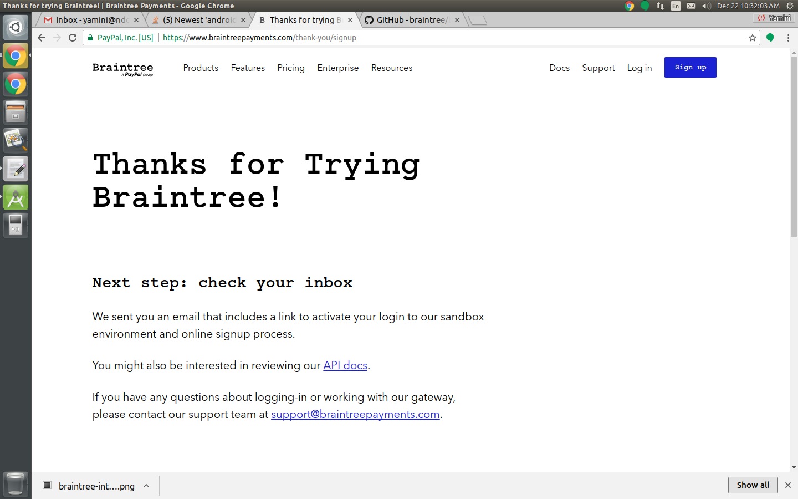
Task: Click the scrollbar down arrow
Action: point(794,467)
